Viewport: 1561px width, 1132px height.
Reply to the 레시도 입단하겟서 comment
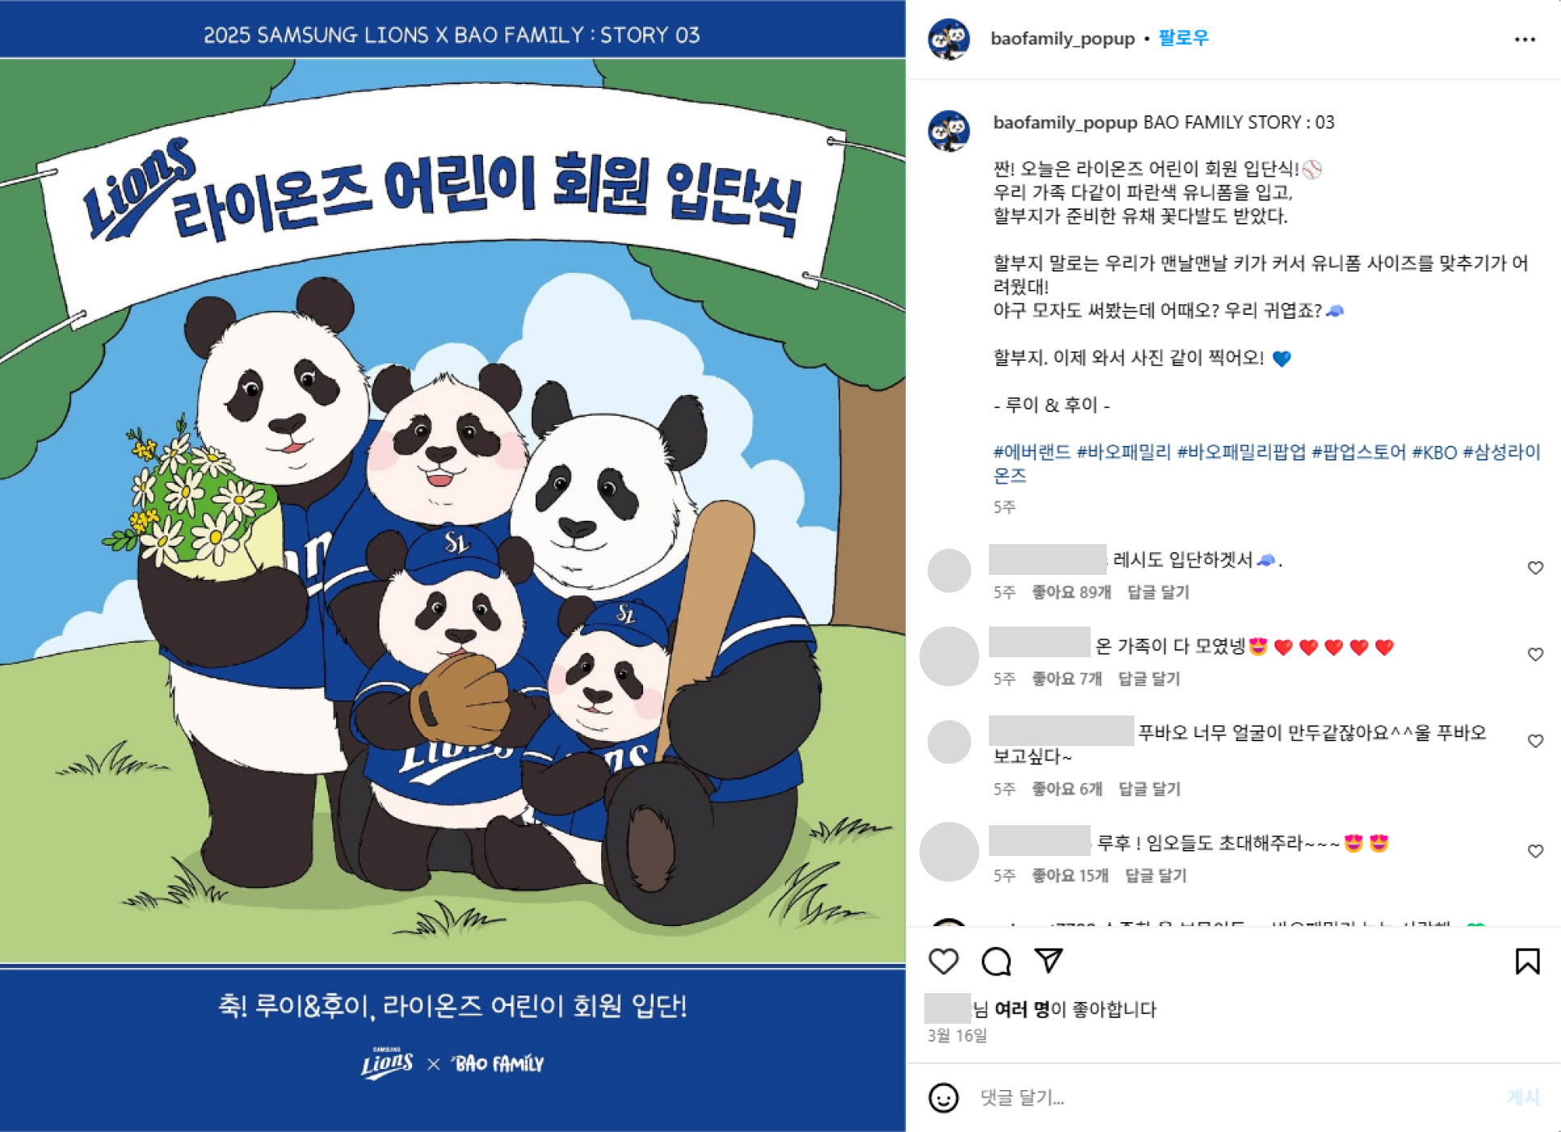[x=1158, y=593]
